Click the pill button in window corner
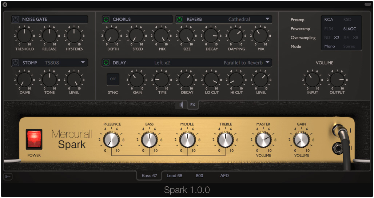 [367, 4]
